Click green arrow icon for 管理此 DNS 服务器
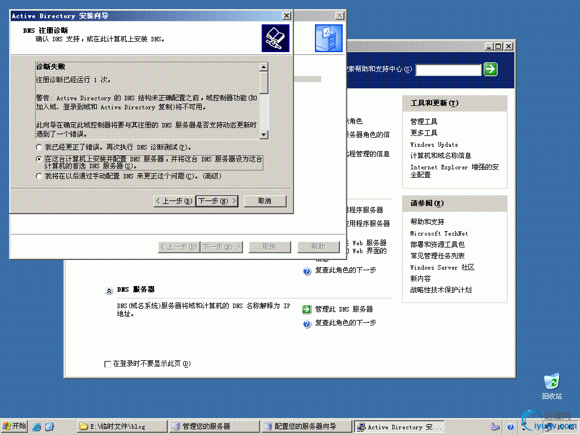 [x=306, y=309]
